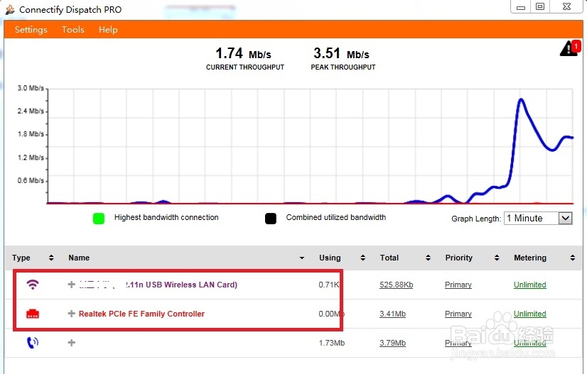Click the blue throughput peak on graph
This screenshot has width=587, height=374.
click(521, 99)
